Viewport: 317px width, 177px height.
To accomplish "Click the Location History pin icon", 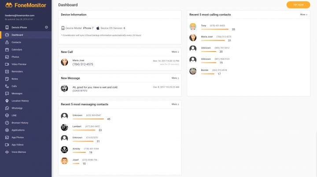I will pyautogui.click(x=7, y=101).
